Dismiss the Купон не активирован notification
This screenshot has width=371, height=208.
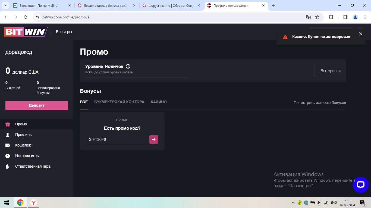(x=361, y=34)
